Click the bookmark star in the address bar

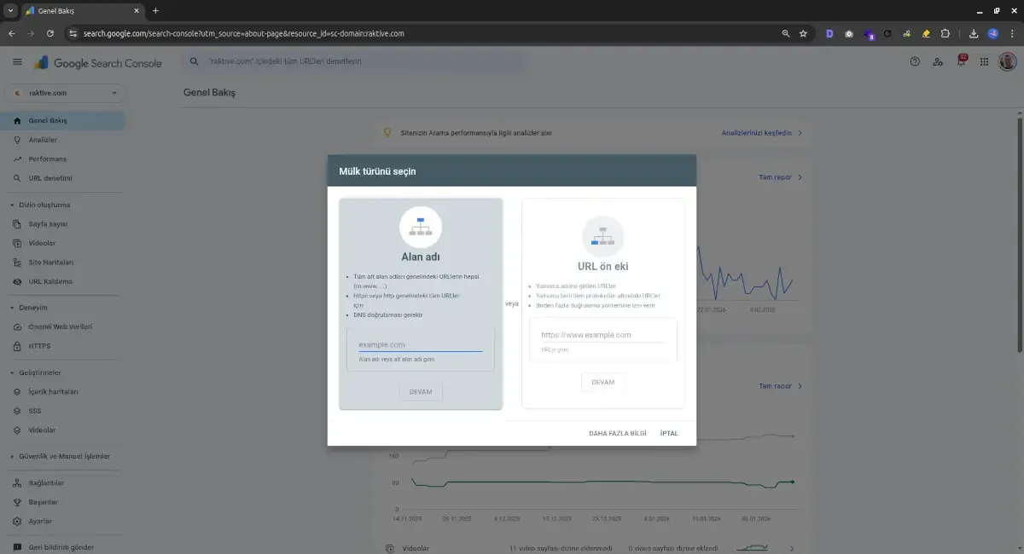click(803, 33)
